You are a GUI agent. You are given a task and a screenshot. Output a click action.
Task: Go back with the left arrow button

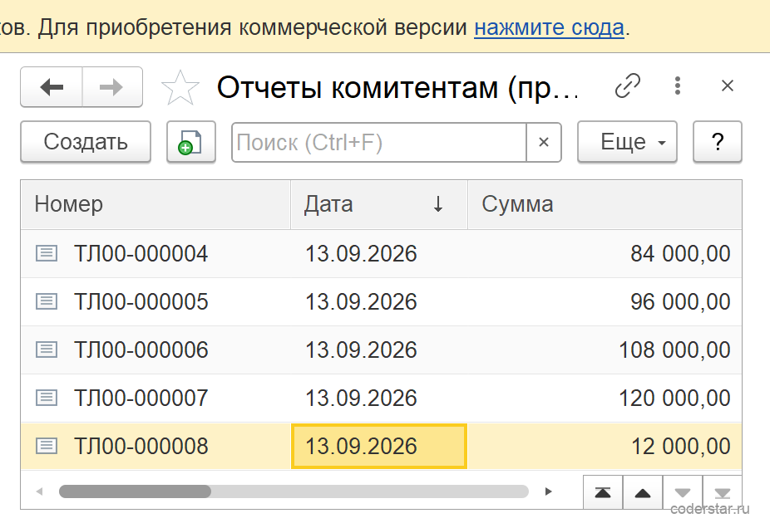(52, 87)
